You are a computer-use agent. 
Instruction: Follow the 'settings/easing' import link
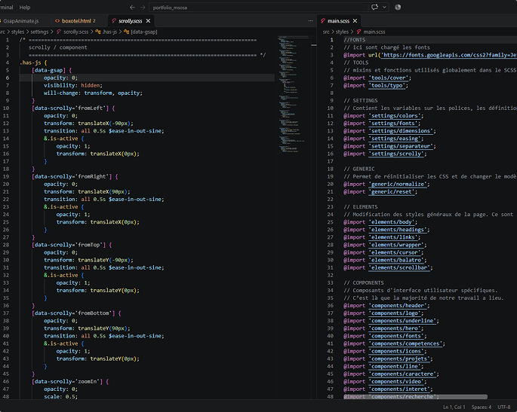pyautogui.click(x=395, y=138)
